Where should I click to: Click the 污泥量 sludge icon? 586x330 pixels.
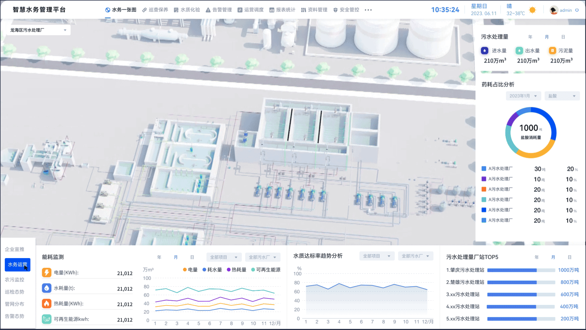click(552, 51)
